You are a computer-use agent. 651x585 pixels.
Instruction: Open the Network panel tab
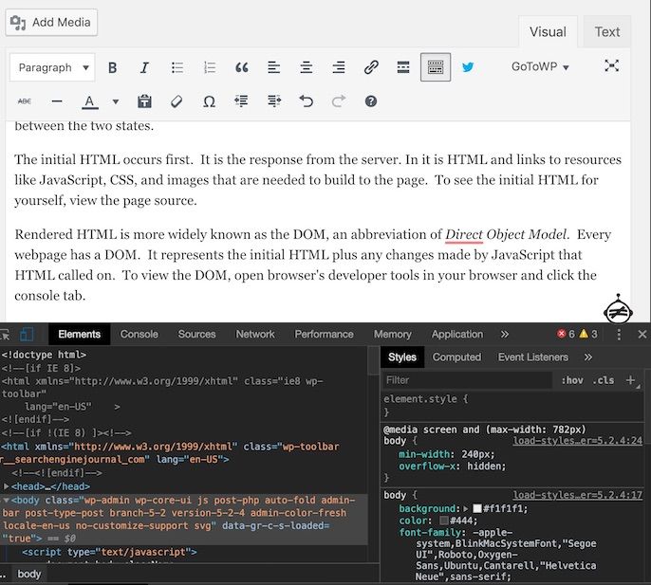point(255,335)
